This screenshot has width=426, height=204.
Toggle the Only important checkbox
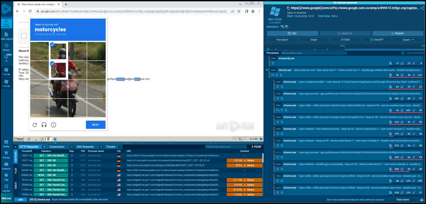click(x=403, y=53)
